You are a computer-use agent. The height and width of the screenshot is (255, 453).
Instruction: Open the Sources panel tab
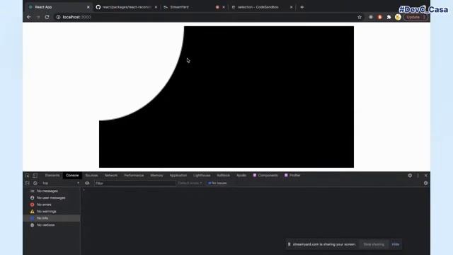(91, 176)
